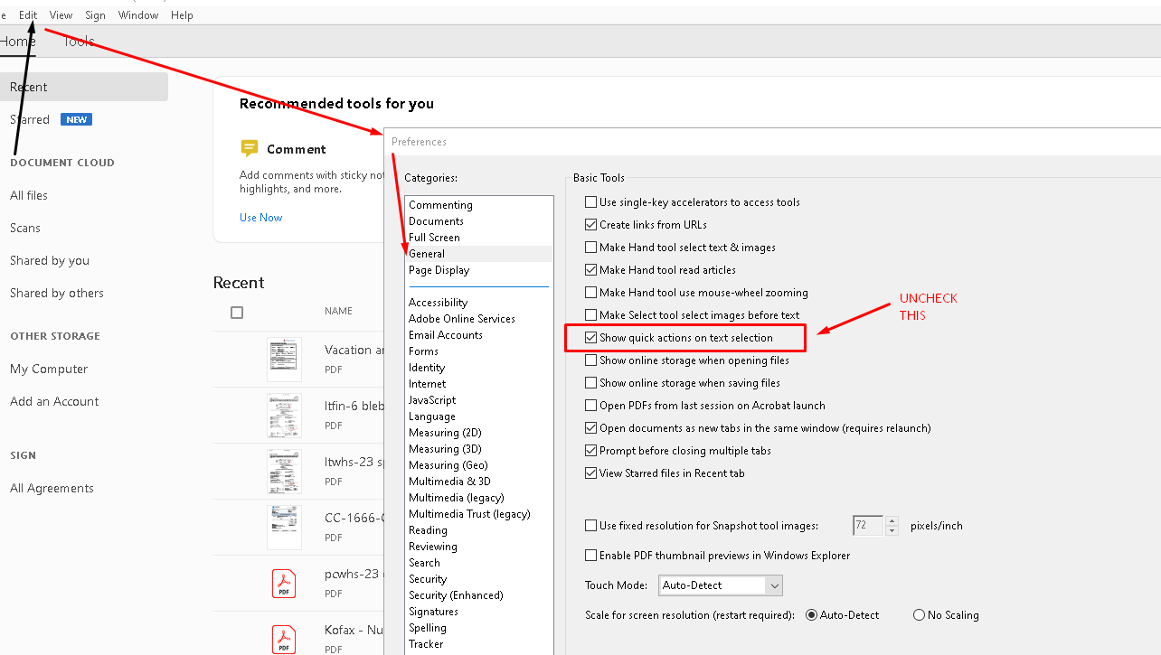The width and height of the screenshot is (1161, 655).
Task: Select Spelling category
Action: (x=428, y=628)
